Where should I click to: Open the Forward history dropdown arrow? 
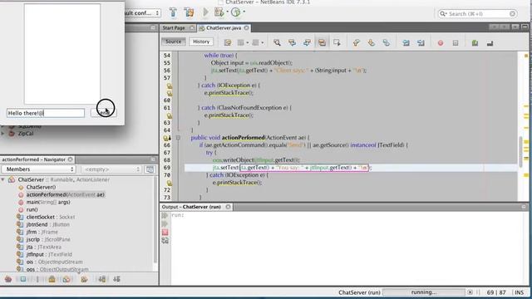tap(263, 42)
